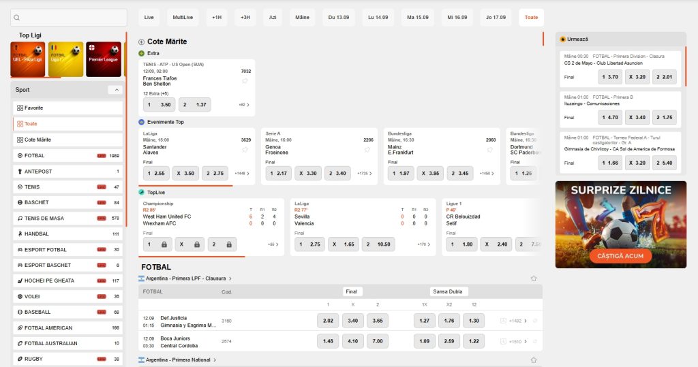Click the FOTBAL AMERICAN ball icon
Image resolution: width=698 pixels, height=367 pixels.
pos(20,328)
